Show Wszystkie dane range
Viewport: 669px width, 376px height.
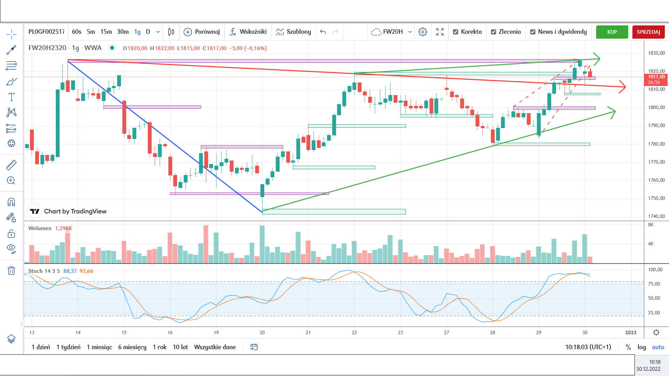pos(215,347)
